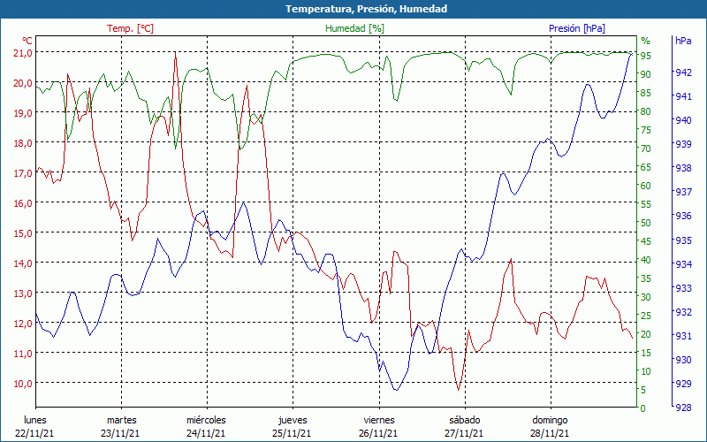The image size is (707, 442).
Task: Click the '13,0' temperature axis value
Action: coord(23,293)
